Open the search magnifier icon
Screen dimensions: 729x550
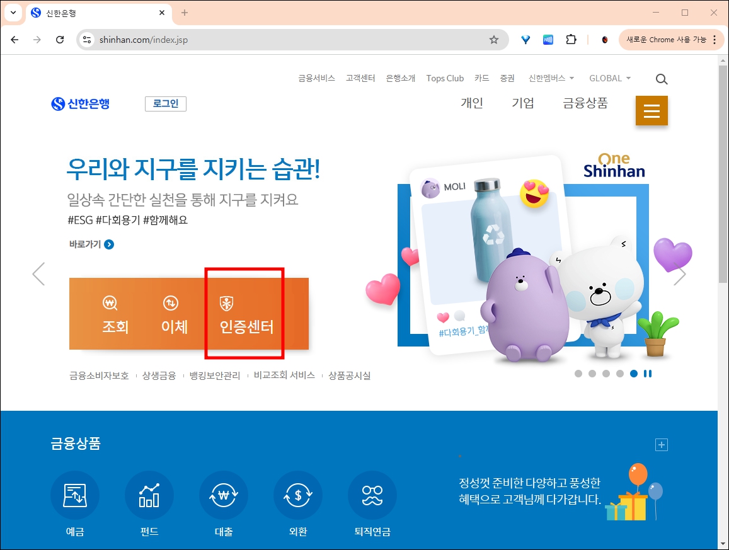(x=661, y=79)
